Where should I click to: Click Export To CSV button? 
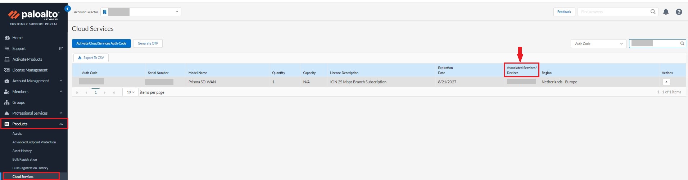91,57
